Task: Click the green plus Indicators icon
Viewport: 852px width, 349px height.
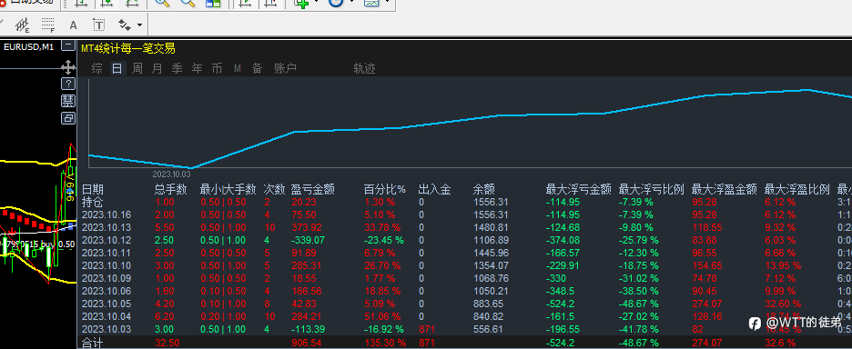Action: click(x=301, y=3)
